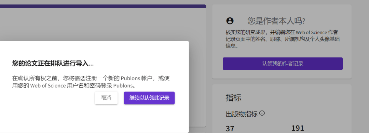This screenshot has height=133, width=369.
Task: Click the 出版物指标 label
Action: [x=242, y=114]
